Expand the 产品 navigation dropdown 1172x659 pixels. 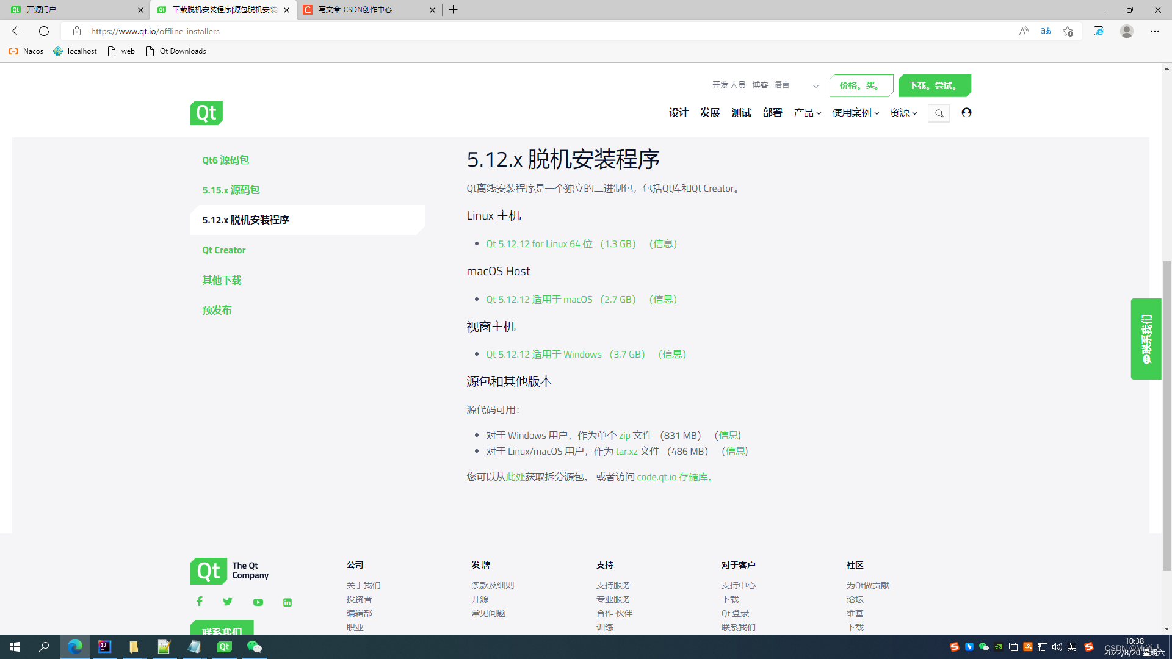[807, 113]
